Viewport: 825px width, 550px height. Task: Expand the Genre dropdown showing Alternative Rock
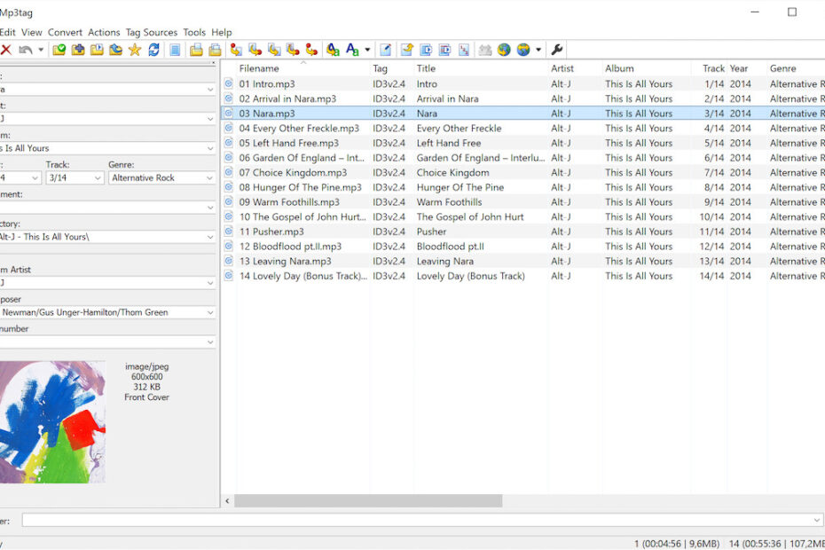208,178
